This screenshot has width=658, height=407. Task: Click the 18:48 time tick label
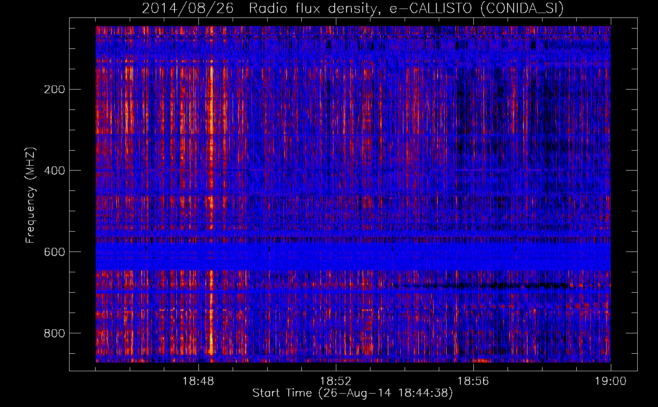click(x=198, y=381)
